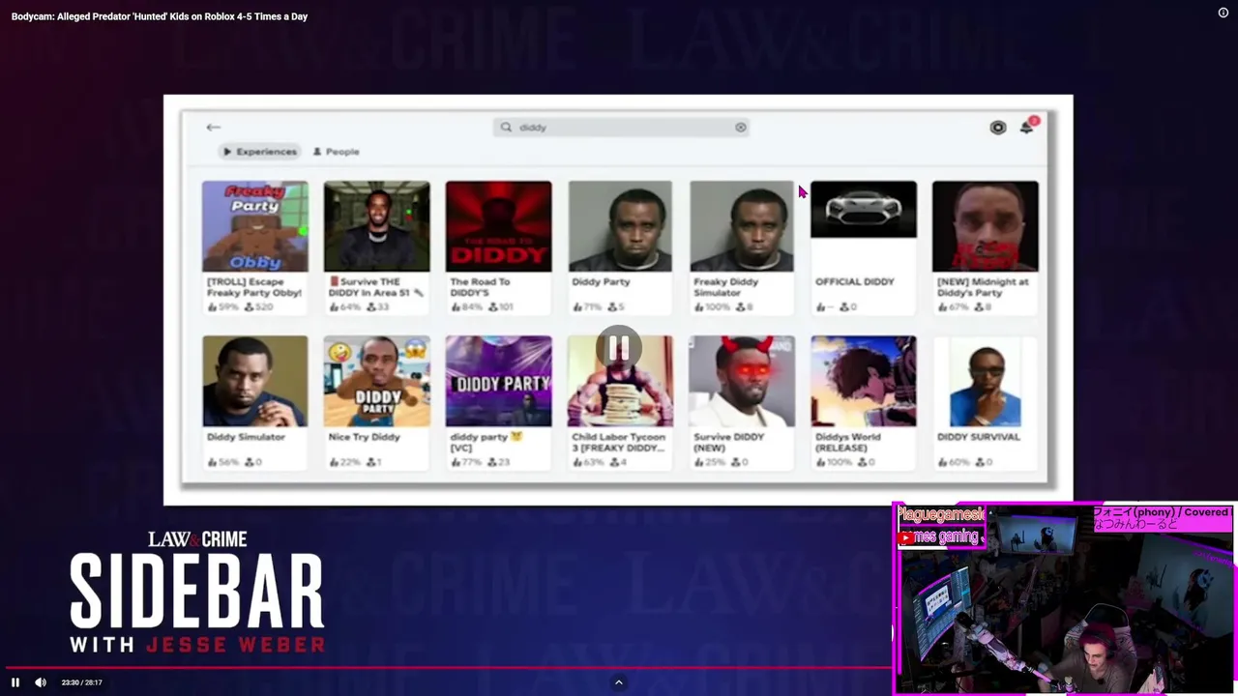Mute the video using the speaker icon
The width and height of the screenshot is (1238, 696).
tap(41, 682)
